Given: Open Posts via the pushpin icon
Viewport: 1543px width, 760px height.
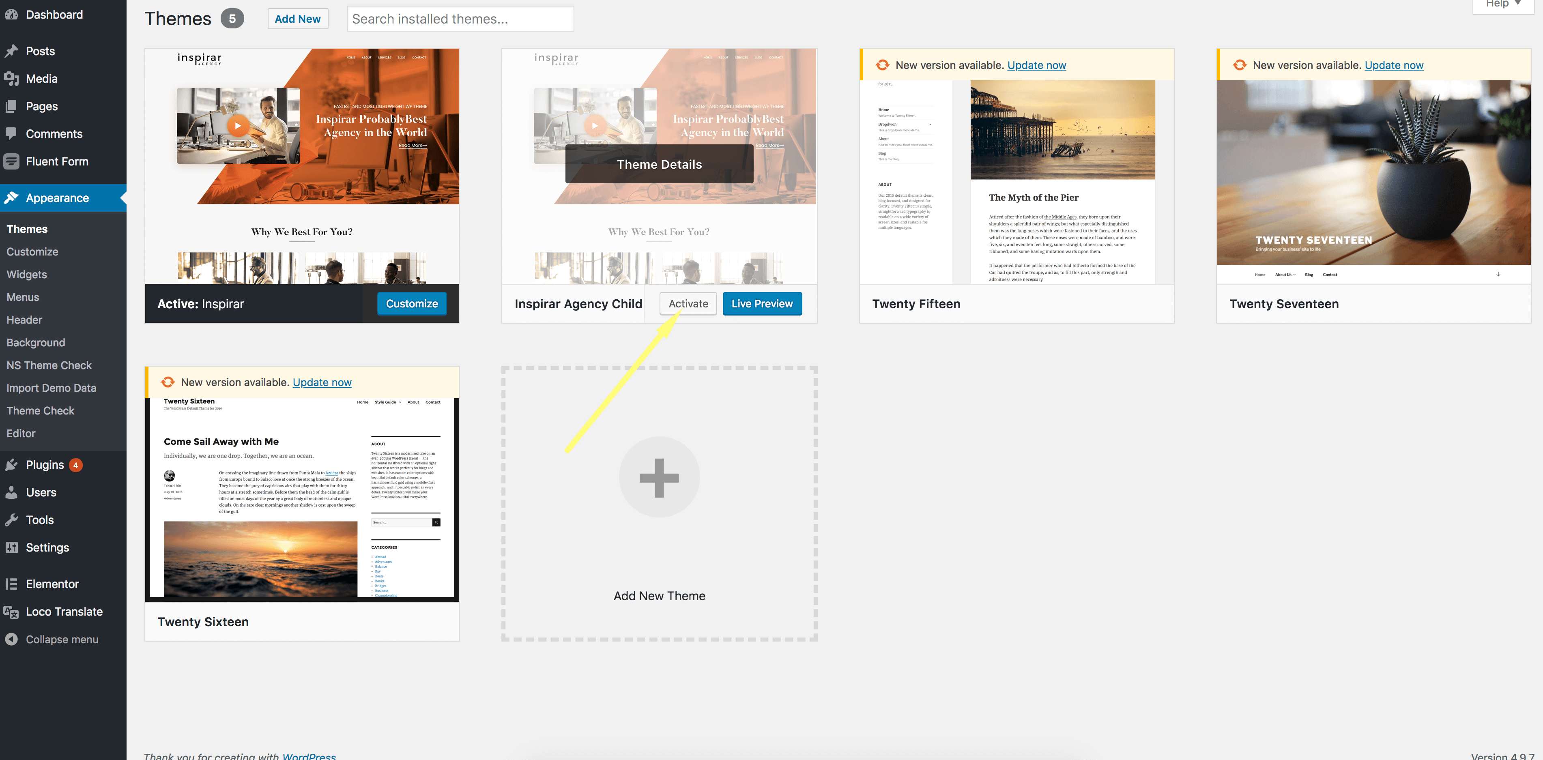Looking at the screenshot, I should click(11, 51).
